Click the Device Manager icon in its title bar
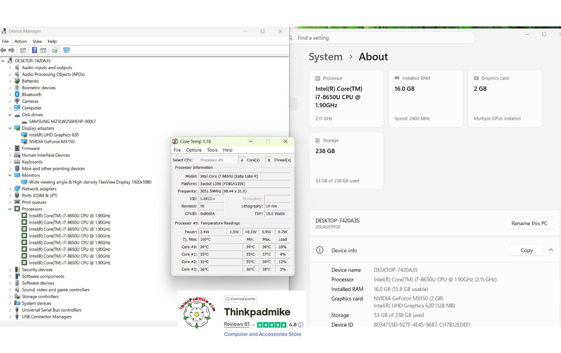Screen dimensions: 561x353 (4, 31)
